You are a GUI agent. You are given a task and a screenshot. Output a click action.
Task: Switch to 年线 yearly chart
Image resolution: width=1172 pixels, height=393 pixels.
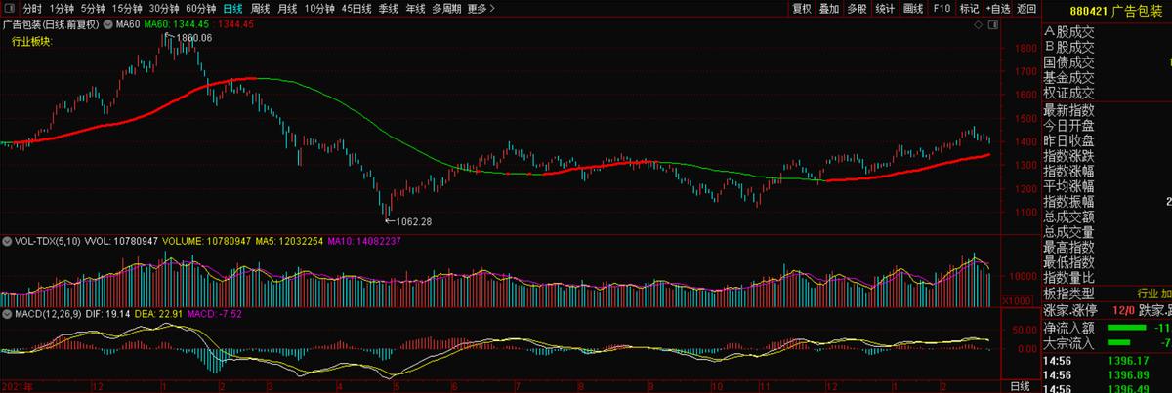(x=415, y=8)
